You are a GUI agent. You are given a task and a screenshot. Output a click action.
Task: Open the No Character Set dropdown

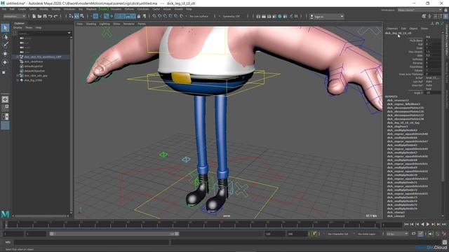click(x=338, y=234)
